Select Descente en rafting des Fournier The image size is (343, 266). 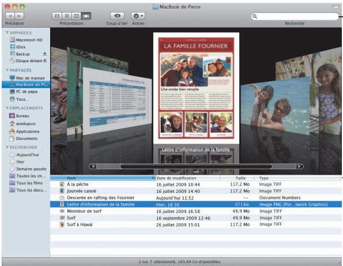(196, 197)
